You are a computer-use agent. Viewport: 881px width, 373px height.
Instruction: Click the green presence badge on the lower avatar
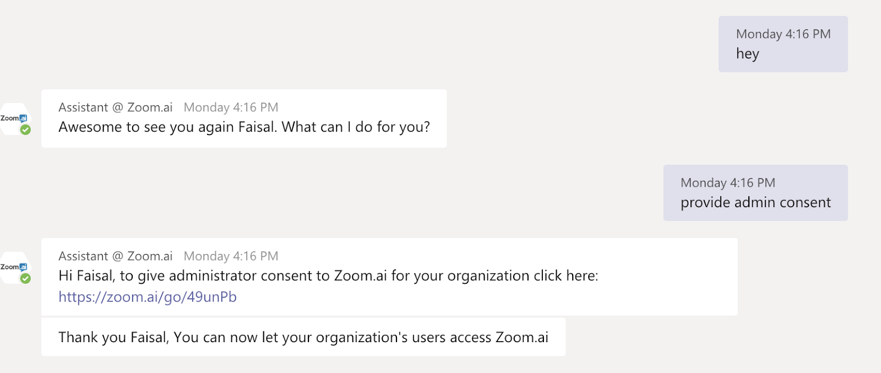25,279
